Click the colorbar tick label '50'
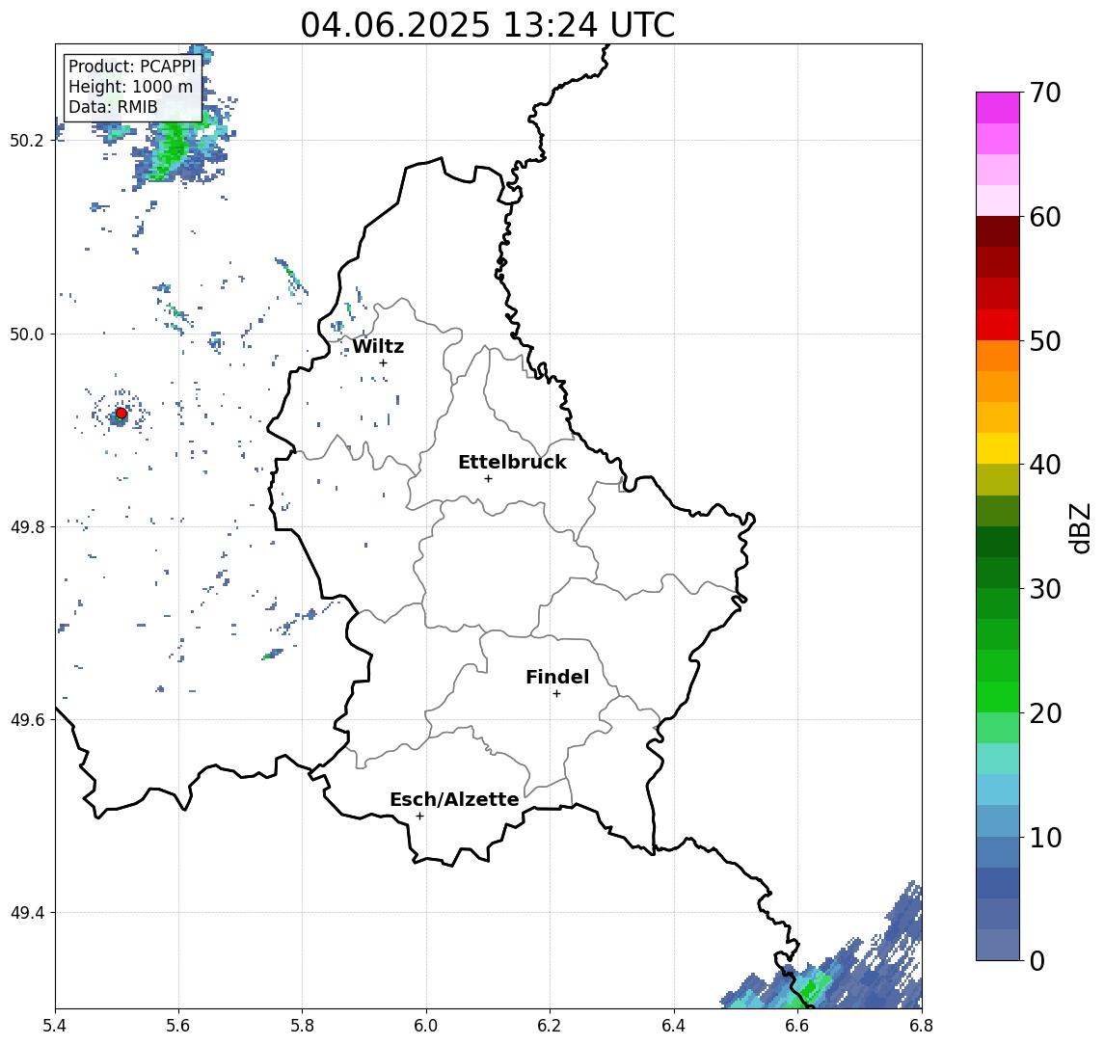This screenshot has width=1104, height=1045. pos(1045,341)
